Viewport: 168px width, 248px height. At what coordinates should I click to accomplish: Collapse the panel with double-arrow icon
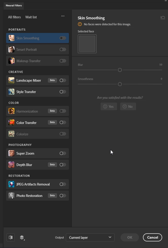(x=166, y=1)
